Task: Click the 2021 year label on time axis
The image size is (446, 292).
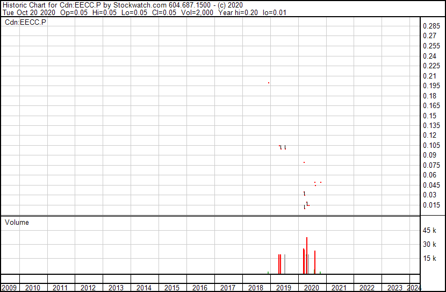Action: [339, 288]
